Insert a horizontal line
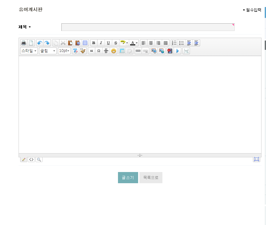 click(106, 51)
